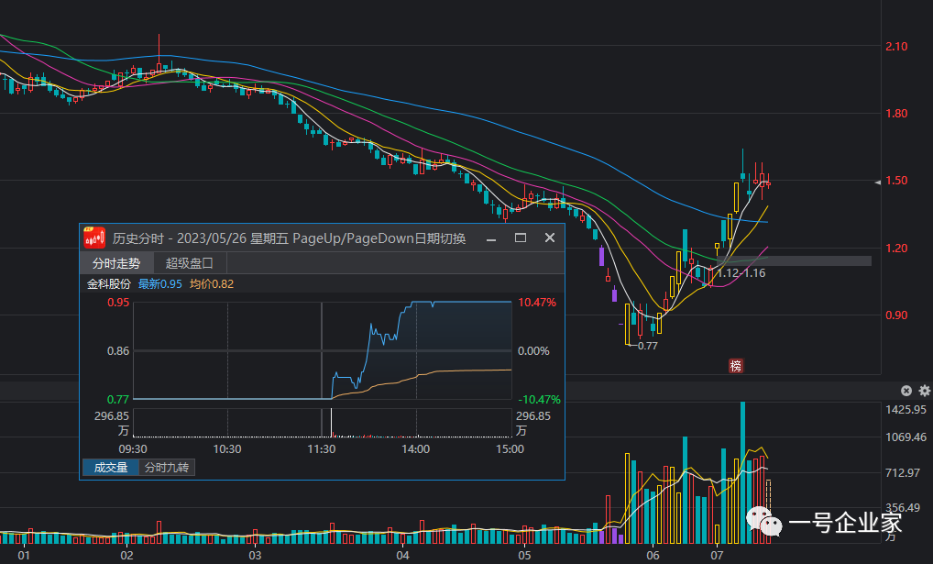The width and height of the screenshot is (933, 564).
Task: Select the 03 month marker on the time axis
Action: 255,556
